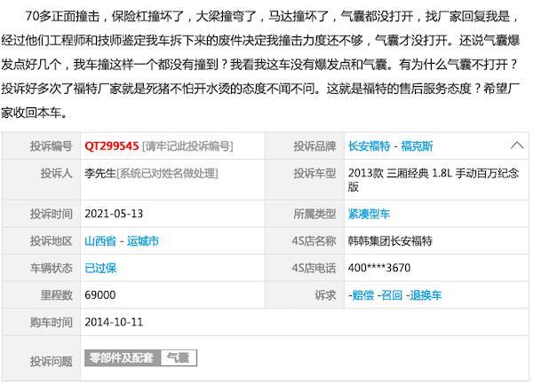Viewport: 533px width, 384px height.
Task: Select the 所属类型 field label
Action: pyautogui.click(x=314, y=214)
